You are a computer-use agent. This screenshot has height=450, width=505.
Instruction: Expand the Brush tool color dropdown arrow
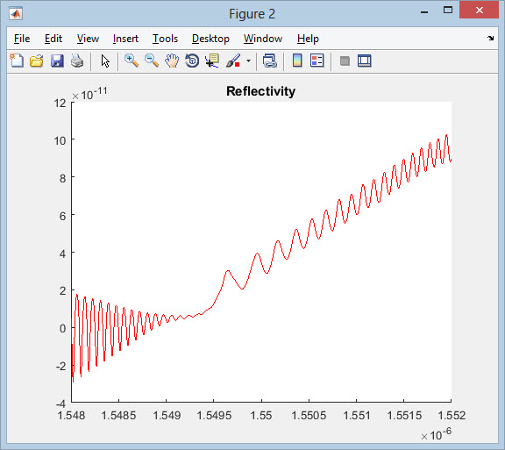point(248,61)
